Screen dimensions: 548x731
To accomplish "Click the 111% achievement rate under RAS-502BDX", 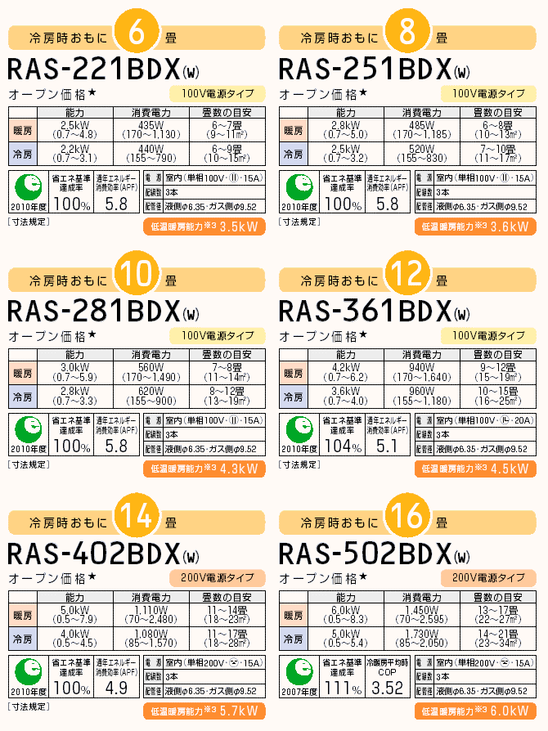I will [x=343, y=688].
